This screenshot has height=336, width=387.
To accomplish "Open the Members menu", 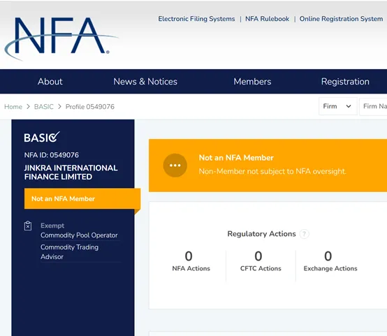I will [x=252, y=82].
